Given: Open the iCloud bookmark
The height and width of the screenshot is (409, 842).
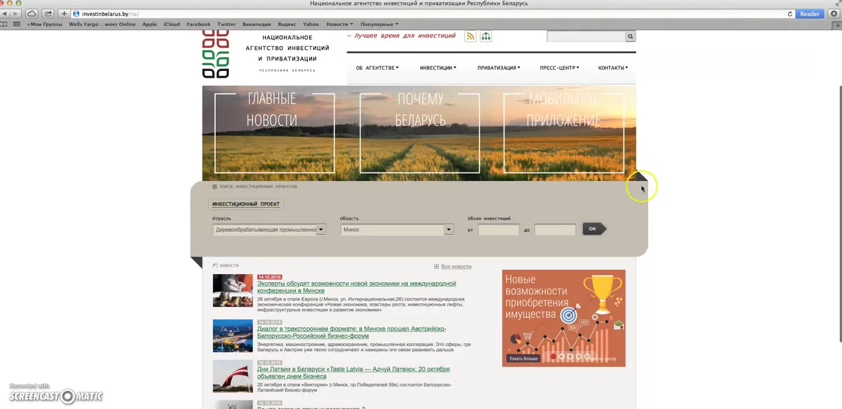Looking at the screenshot, I should (x=172, y=24).
